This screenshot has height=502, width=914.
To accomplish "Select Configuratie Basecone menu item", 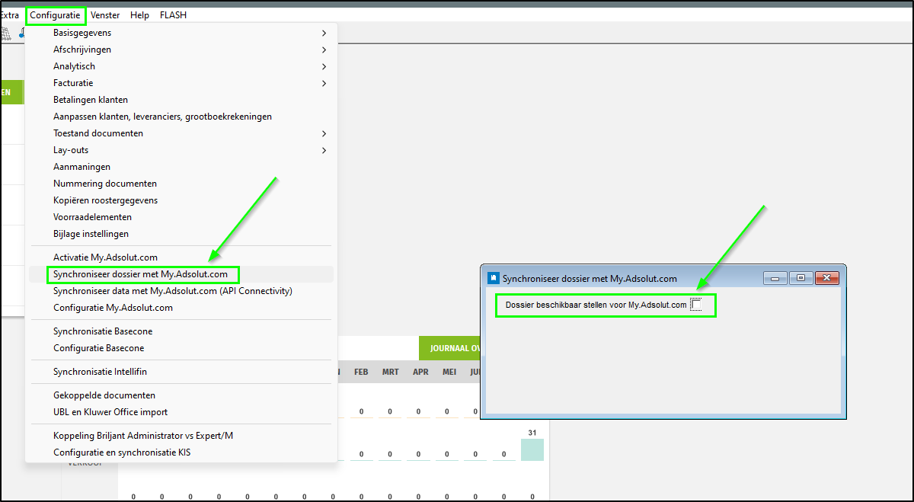I will 98,348.
